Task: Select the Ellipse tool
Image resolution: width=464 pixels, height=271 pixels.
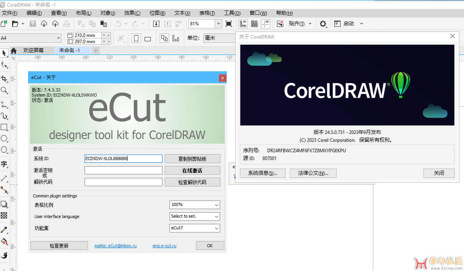Action: (4, 138)
